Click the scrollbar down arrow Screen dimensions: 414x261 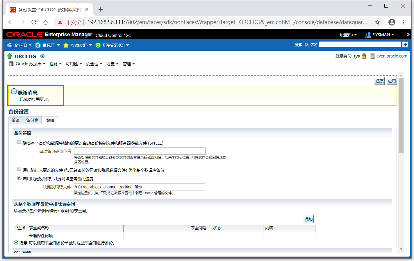click(401, 249)
